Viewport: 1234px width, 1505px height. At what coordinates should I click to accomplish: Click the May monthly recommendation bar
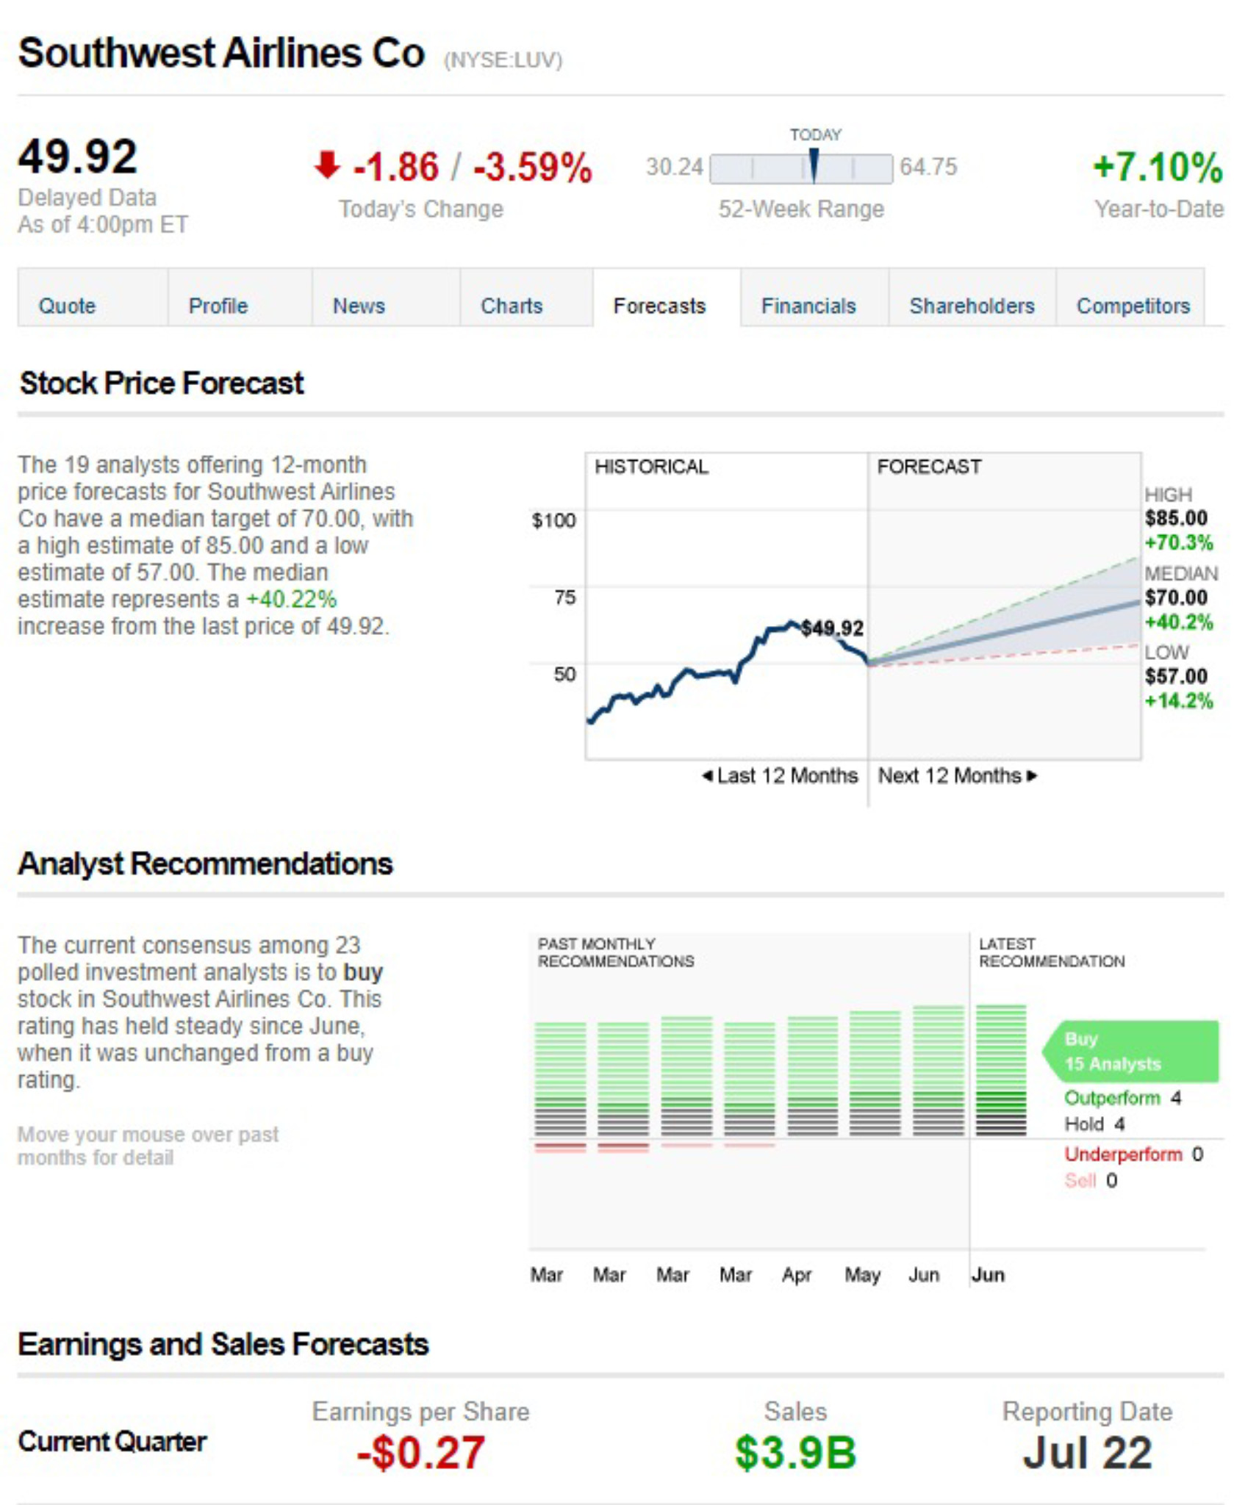point(875,1074)
